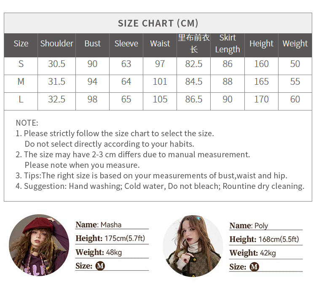Click the M size badge under Masha

click(x=100, y=266)
